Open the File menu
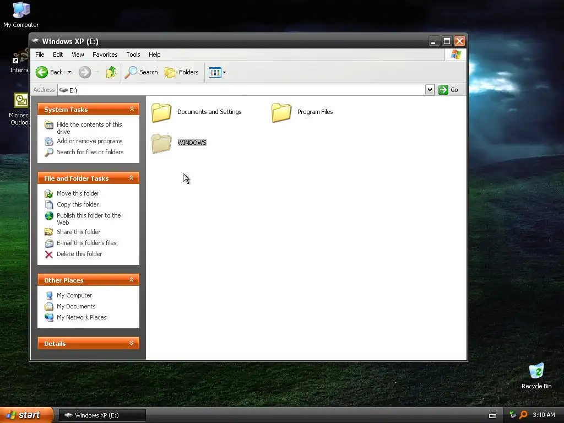Image resolution: width=564 pixels, height=423 pixels. tap(40, 55)
